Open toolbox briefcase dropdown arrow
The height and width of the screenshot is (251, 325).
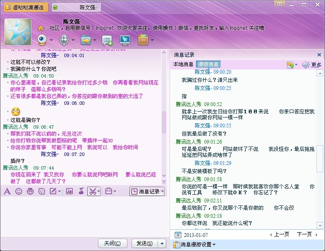[115, 191]
